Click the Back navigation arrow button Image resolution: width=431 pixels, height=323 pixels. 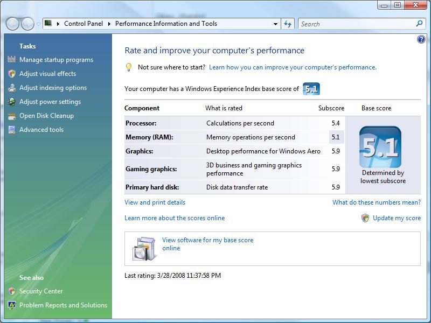point(12,24)
